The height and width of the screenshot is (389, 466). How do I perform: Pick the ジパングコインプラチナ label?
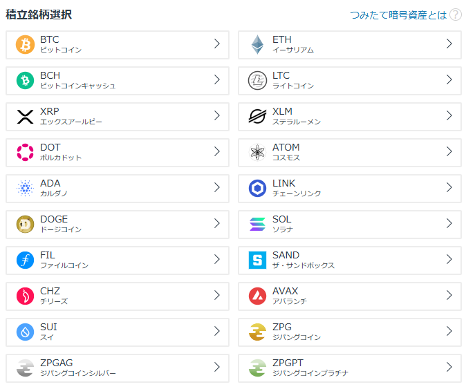click(x=310, y=373)
